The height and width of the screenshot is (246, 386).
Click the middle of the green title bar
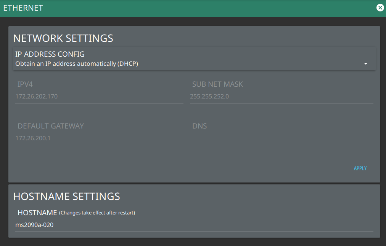click(193, 8)
